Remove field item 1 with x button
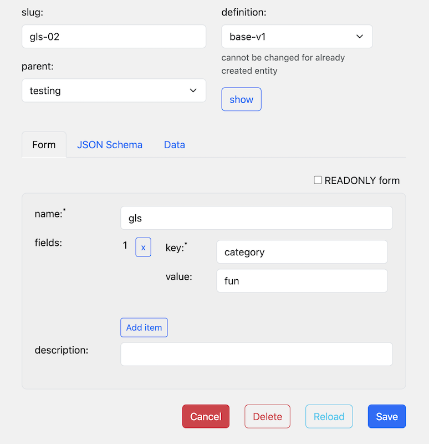The height and width of the screenshot is (444, 429). tap(143, 247)
